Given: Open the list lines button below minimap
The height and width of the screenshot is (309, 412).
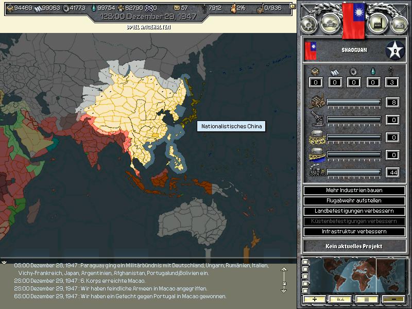Looking at the screenshot, I should click(x=367, y=299).
